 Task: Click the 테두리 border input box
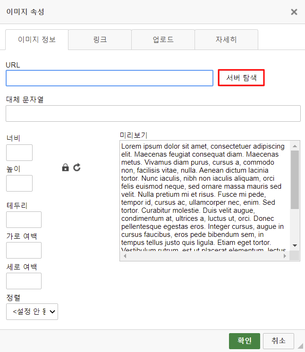point(24,220)
